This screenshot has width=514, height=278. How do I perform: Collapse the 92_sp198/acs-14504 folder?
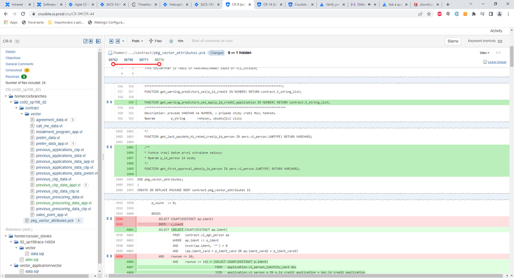pyautogui.click(x=11, y=242)
